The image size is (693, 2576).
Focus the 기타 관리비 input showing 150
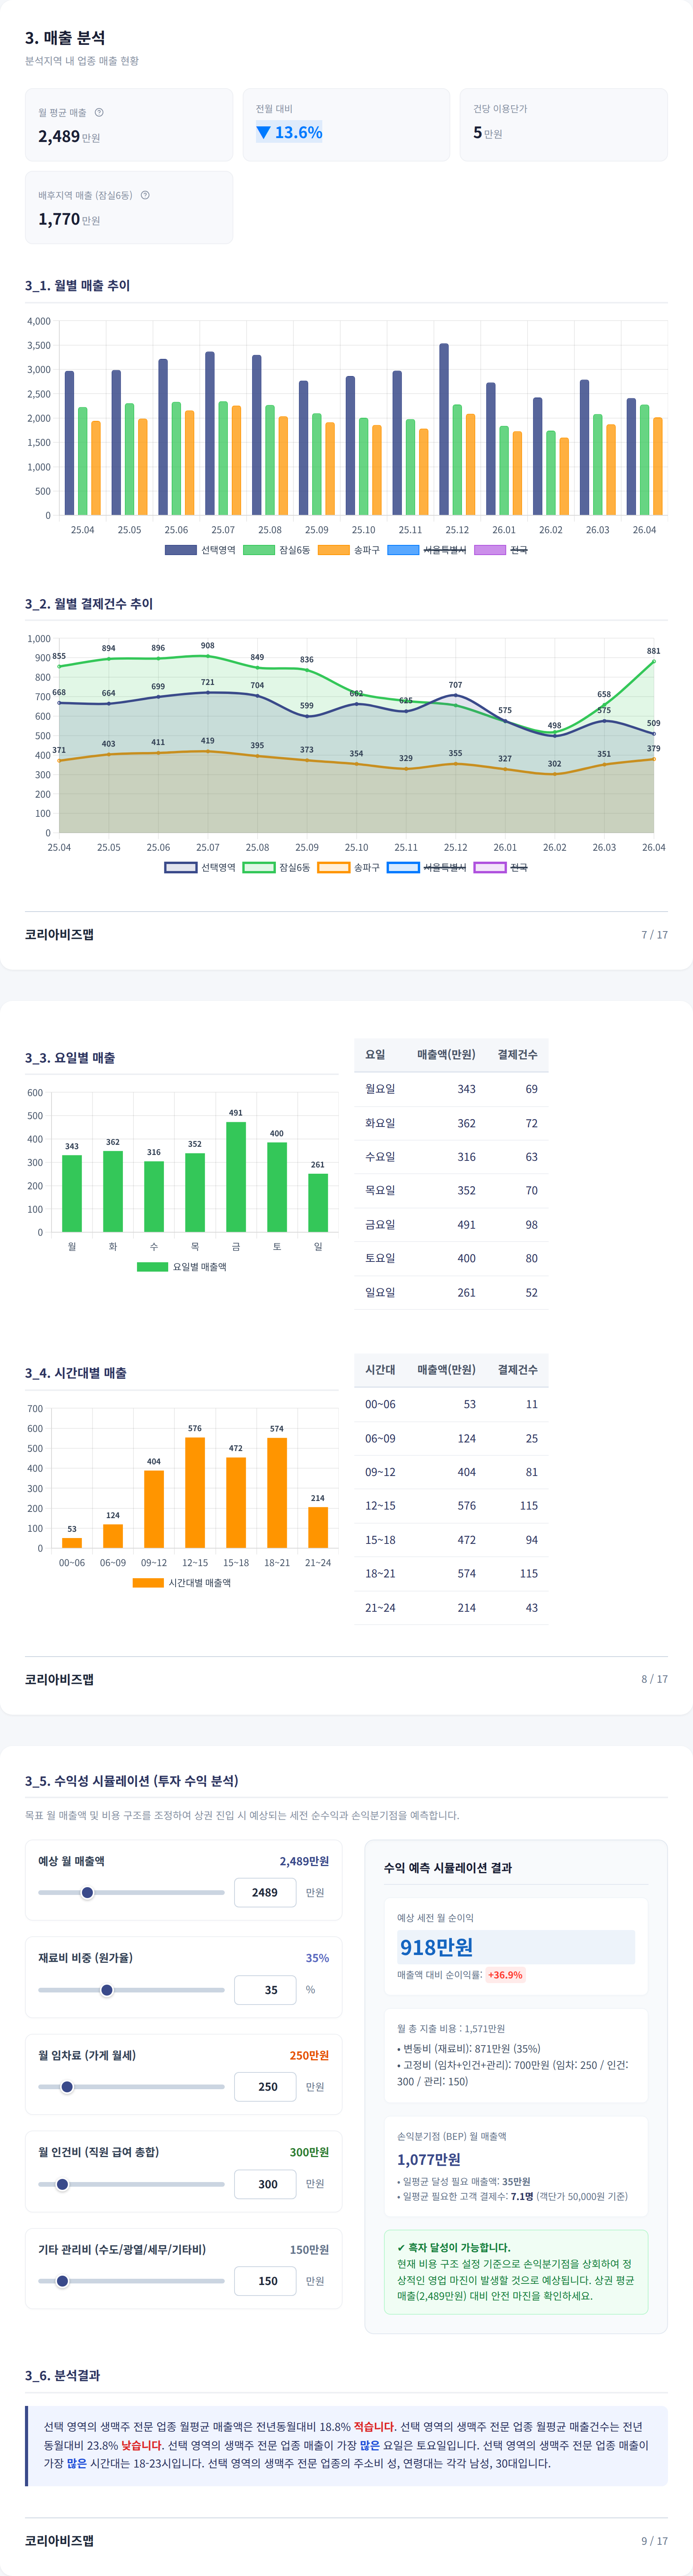pos(265,2281)
